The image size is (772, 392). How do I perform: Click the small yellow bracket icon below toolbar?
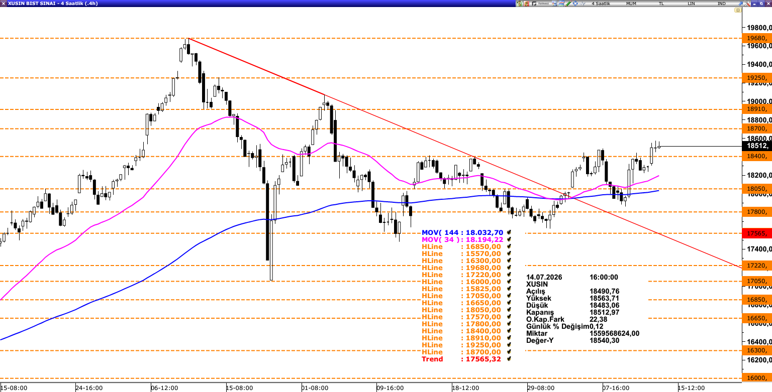[x=738, y=10]
